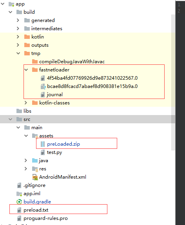
Task: Select the libs folder name
Action: [27, 111]
